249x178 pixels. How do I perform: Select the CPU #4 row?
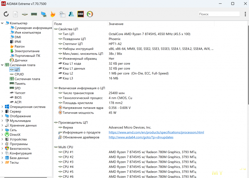tap(127, 167)
